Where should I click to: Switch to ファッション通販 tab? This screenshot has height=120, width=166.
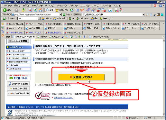(34, 28)
